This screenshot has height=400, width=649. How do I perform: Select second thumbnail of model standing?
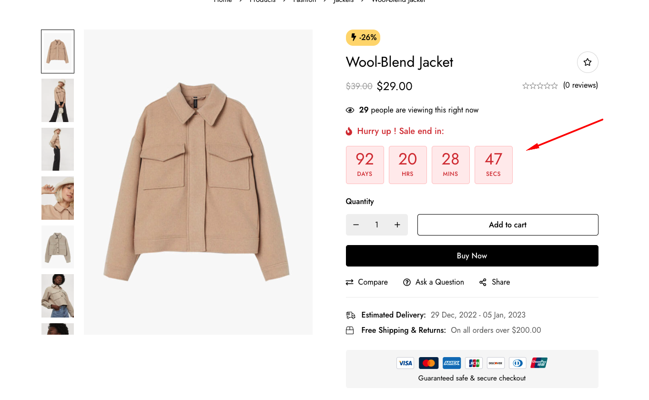pyautogui.click(x=58, y=101)
